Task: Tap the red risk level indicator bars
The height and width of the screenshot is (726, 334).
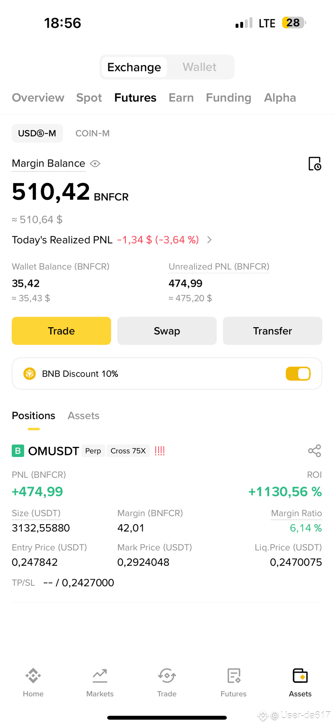Action: (160, 451)
